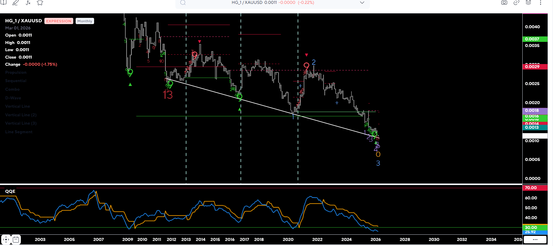Open the price-axis ellipsis options button

point(535,239)
